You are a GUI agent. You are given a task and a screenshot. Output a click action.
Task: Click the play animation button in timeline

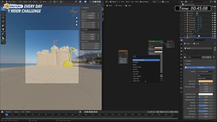pyautogui.click(x=92, y=112)
